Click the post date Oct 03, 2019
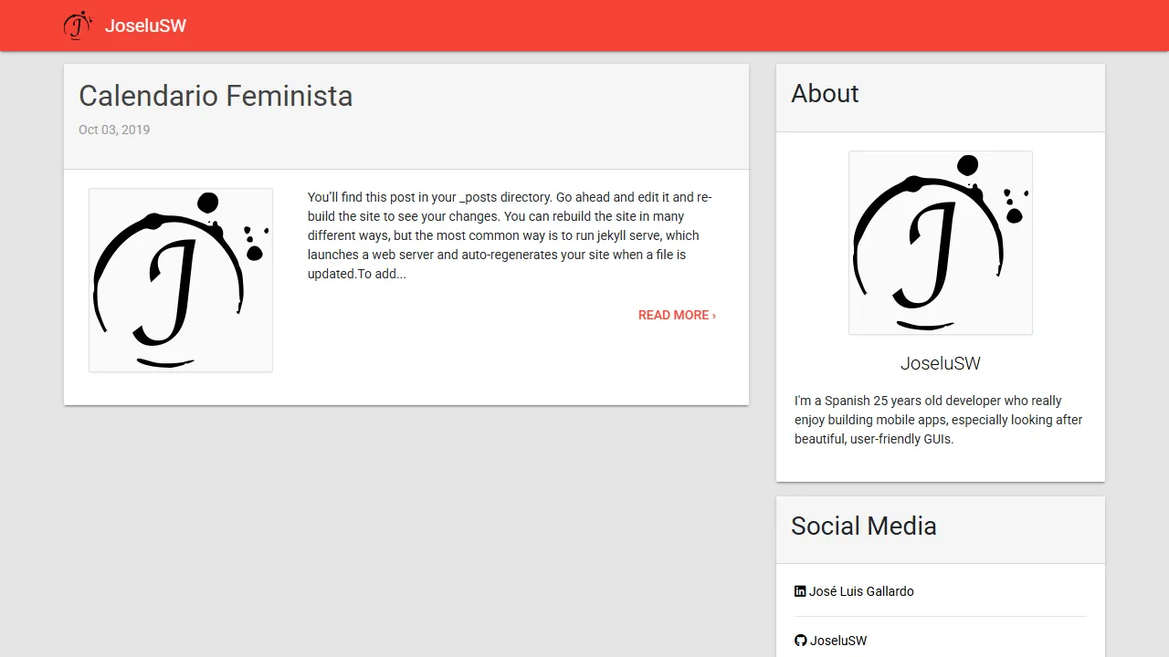The image size is (1169, 657). 113,130
